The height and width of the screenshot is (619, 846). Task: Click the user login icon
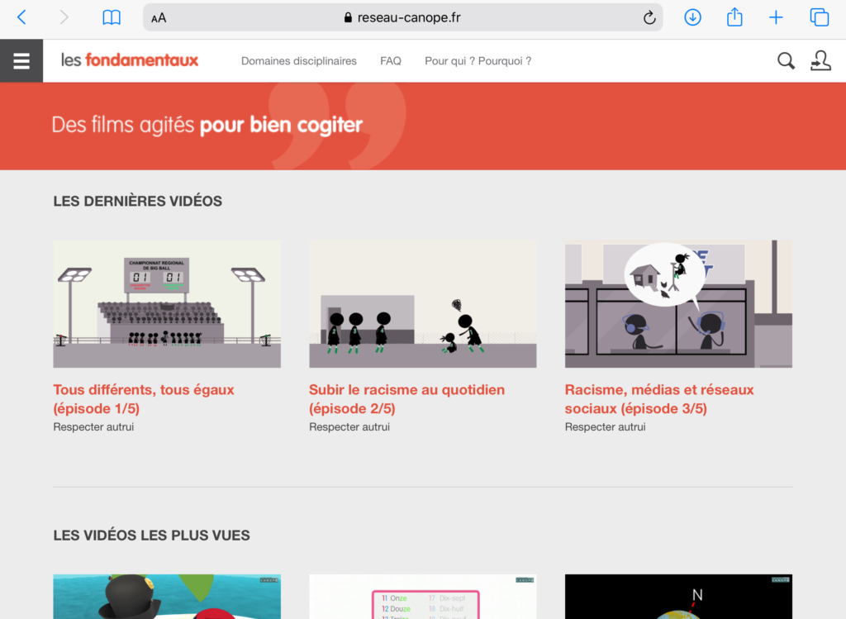click(x=820, y=60)
